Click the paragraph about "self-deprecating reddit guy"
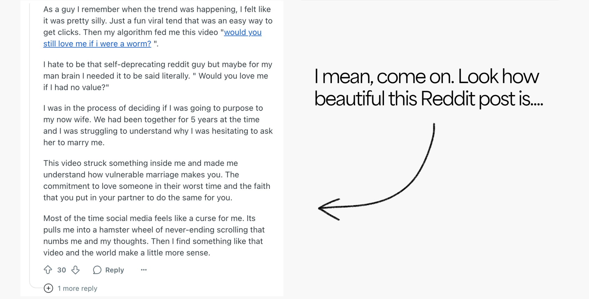The image size is (589, 299). pos(158,76)
